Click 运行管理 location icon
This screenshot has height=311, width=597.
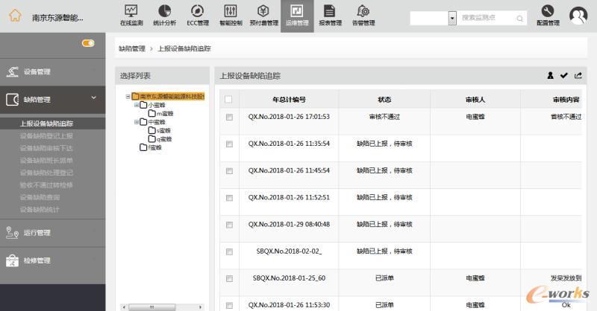click(x=12, y=232)
